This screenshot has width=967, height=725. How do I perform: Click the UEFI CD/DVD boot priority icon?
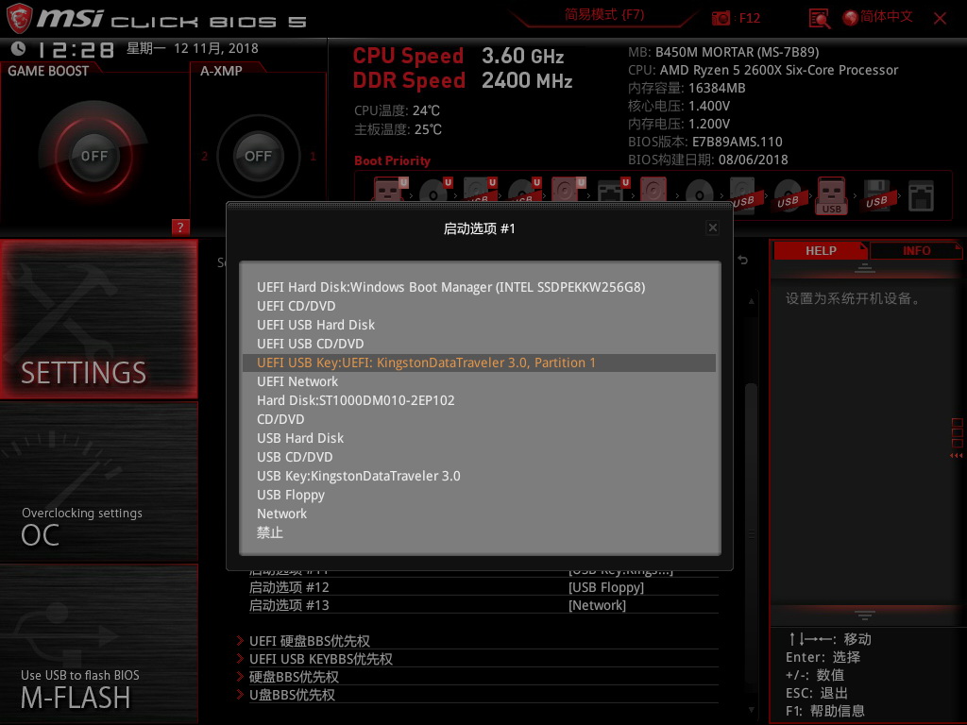tap(435, 190)
